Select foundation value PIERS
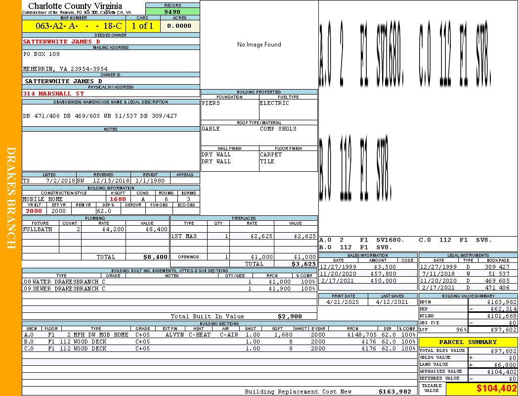519x396 pixels. coord(211,103)
